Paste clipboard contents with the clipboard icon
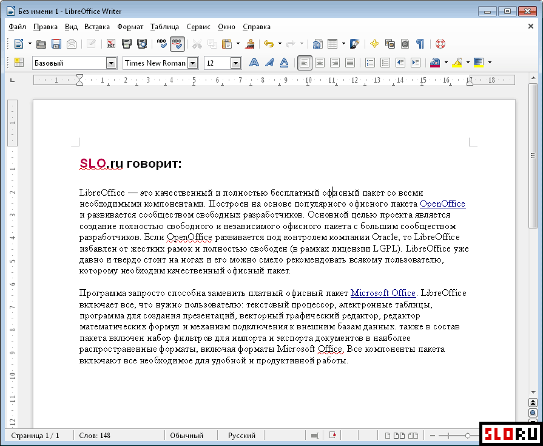543x446 pixels. (x=227, y=44)
